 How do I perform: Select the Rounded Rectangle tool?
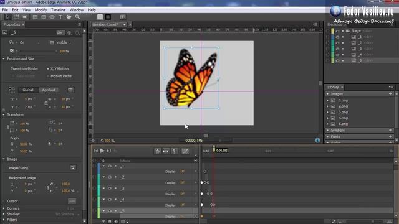44,17
